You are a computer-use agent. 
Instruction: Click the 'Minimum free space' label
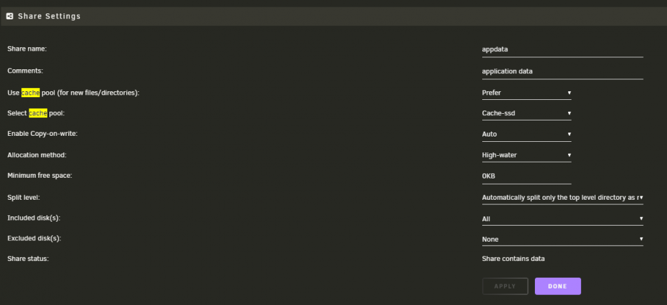(x=39, y=175)
